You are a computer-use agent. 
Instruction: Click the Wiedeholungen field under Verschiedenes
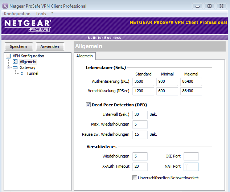[140, 156]
